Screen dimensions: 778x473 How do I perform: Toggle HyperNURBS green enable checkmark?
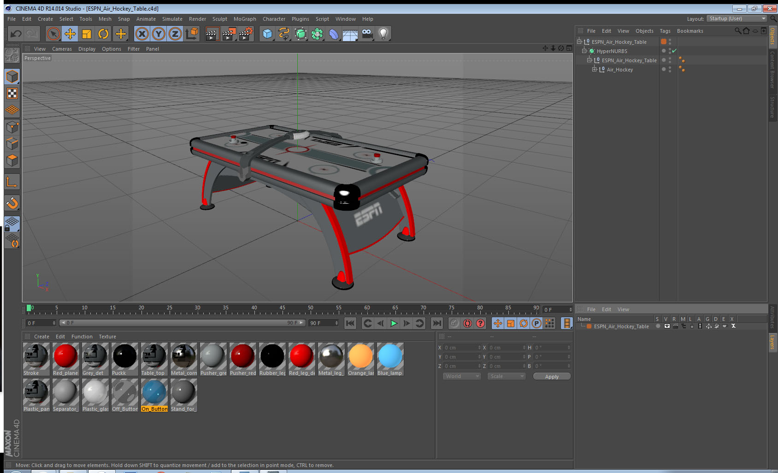[x=674, y=51]
